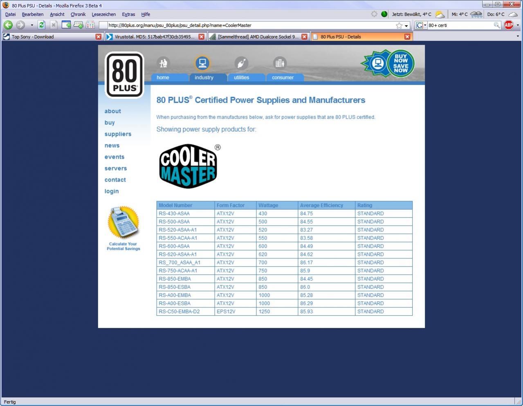The height and width of the screenshot is (406, 523).
Task: Close the Virustotal tab
Action: point(201,36)
